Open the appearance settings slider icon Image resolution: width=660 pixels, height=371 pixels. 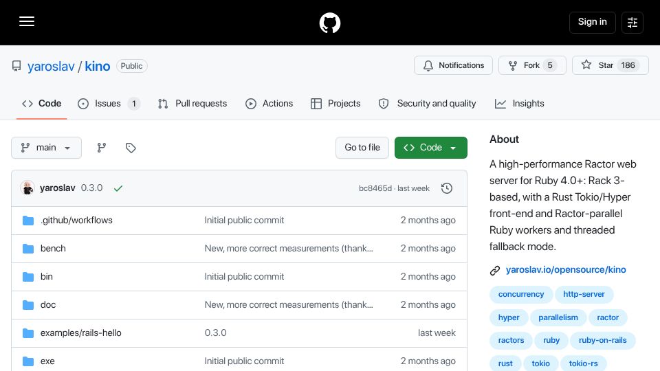click(x=632, y=23)
